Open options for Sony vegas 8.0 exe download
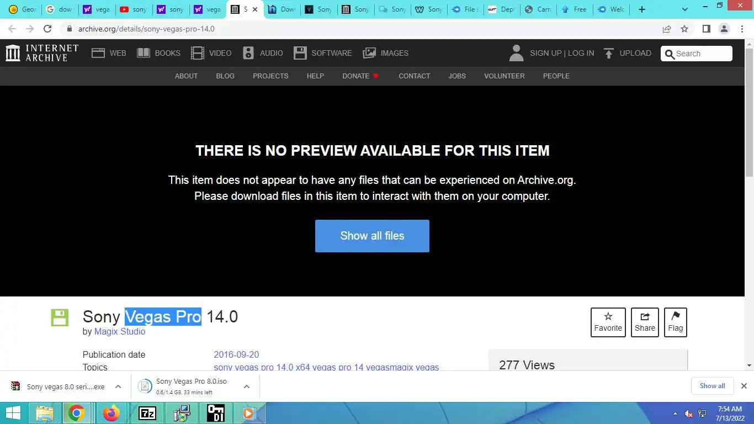754x424 pixels. (x=118, y=386)
